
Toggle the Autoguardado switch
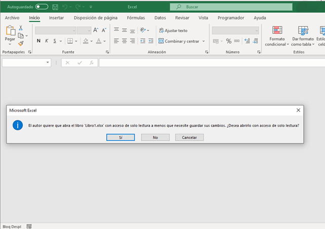coord(42,7)
